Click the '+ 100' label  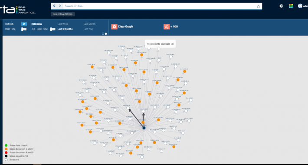tap(174, 26)
